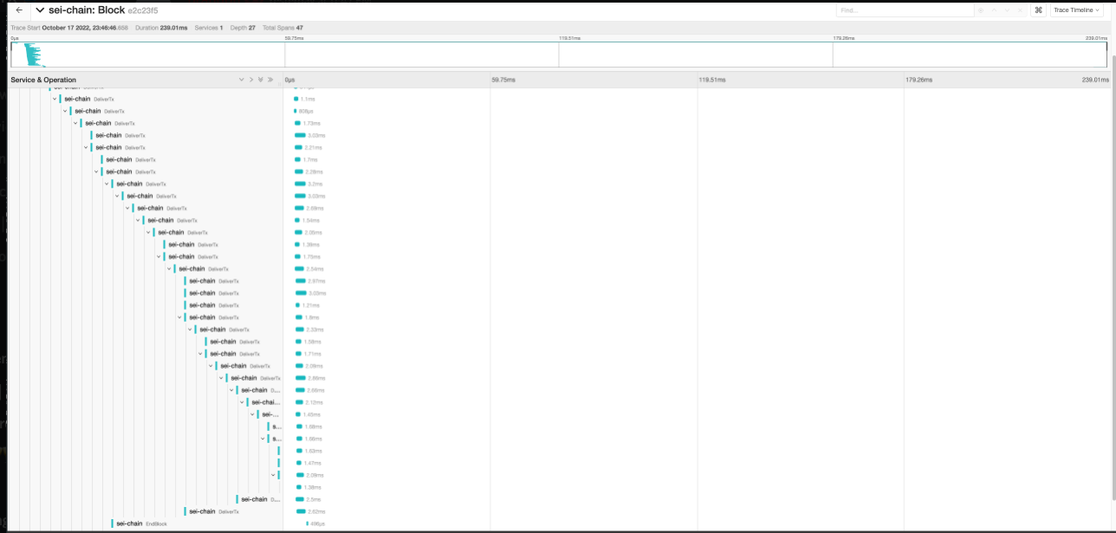Viewport: 1116px width, 533px height.
Task: Click the timeline bar for the 1.47ms span
Action: pos(299,463)
